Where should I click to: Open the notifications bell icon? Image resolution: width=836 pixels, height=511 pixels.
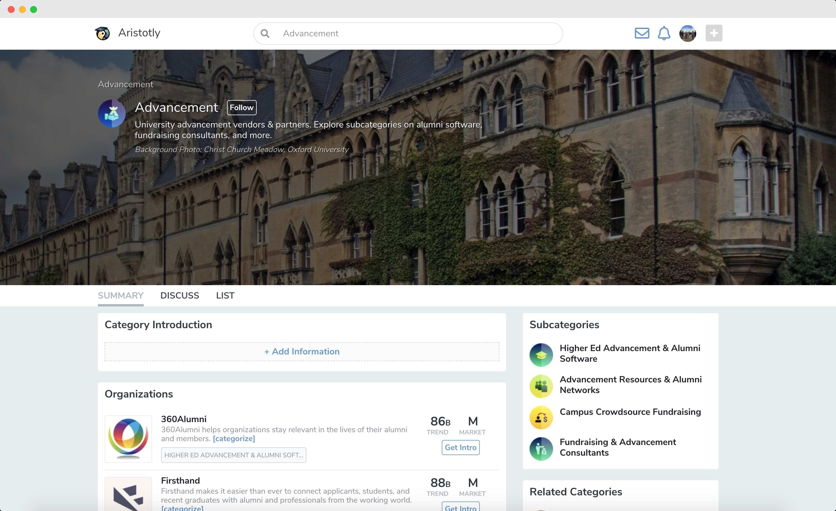[x=664, y=33]
